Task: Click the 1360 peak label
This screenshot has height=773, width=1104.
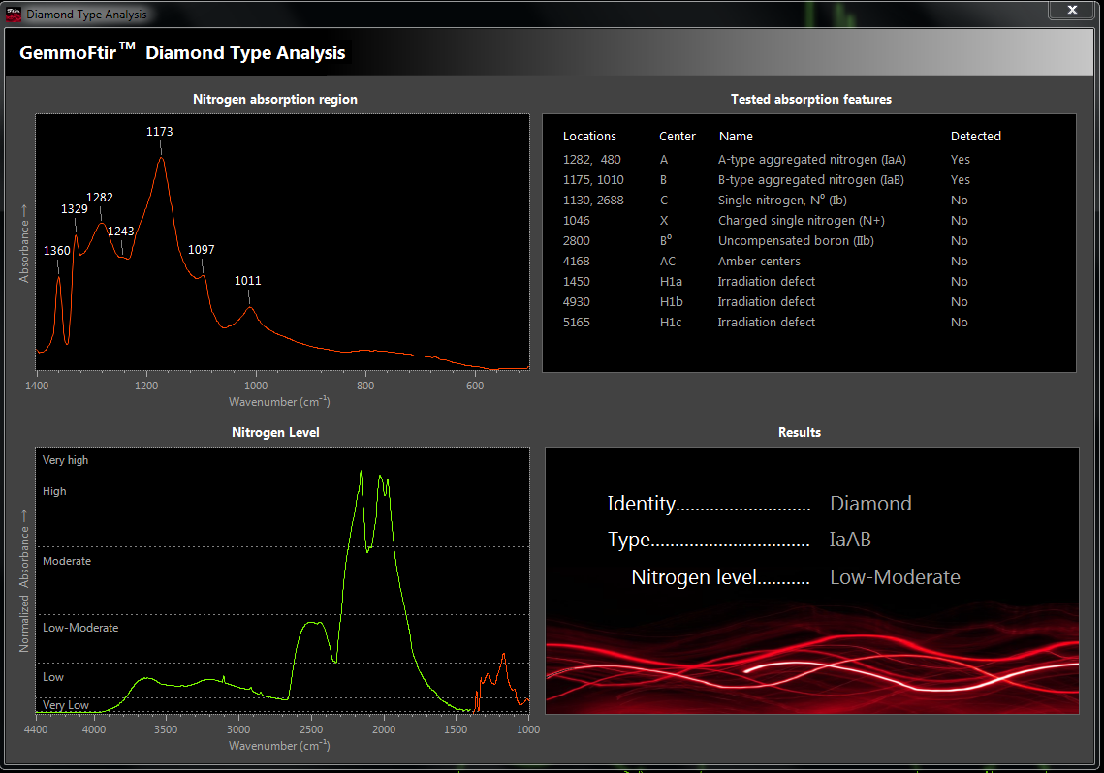Action: 56,250
